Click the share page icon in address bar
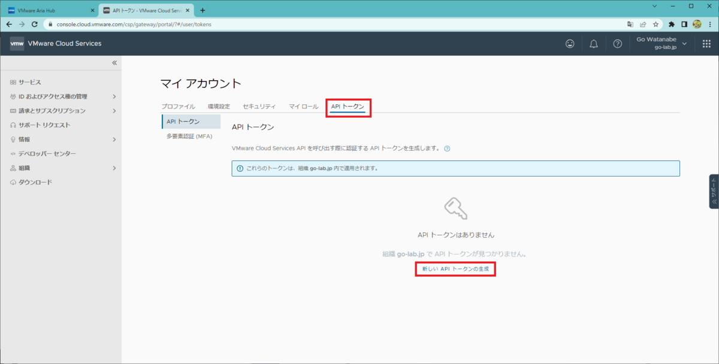 [643, 25]
